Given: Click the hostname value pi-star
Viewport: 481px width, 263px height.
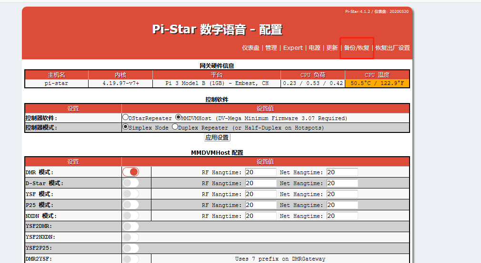Looking at the screenshot, I should (x=57, y=83).
